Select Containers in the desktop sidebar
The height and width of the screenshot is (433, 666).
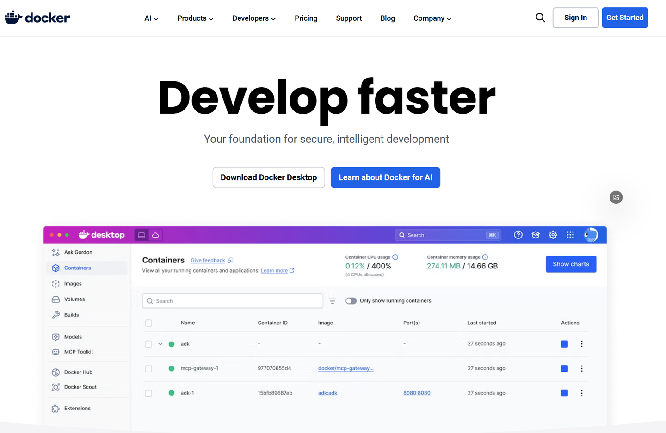87,268
